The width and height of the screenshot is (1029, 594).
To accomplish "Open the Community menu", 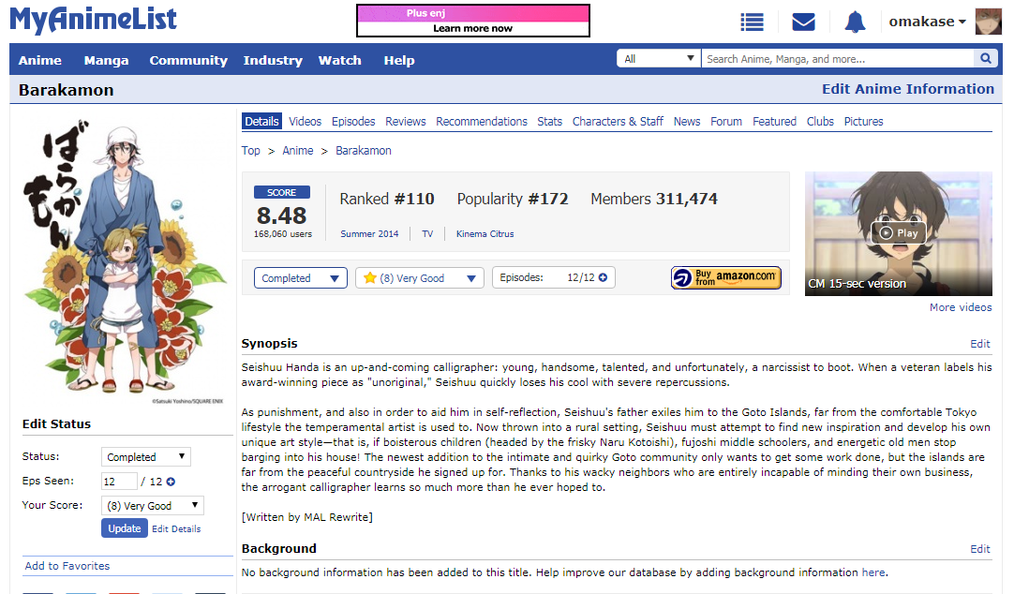I will coord(188,60).
